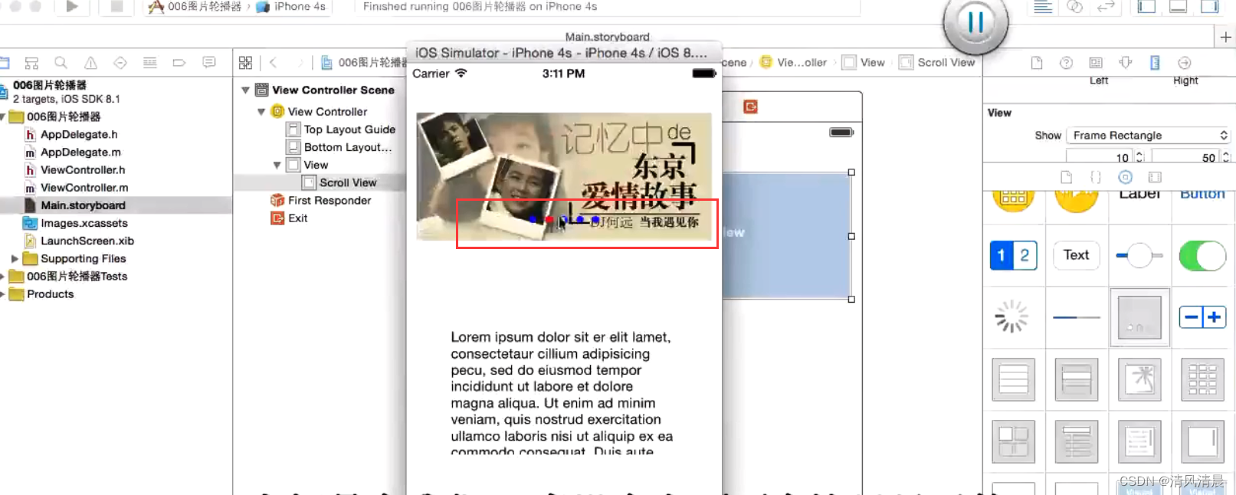Open related items grid icon in jump bar
This screenshot has width=1236, height=495.
point(245,63)
